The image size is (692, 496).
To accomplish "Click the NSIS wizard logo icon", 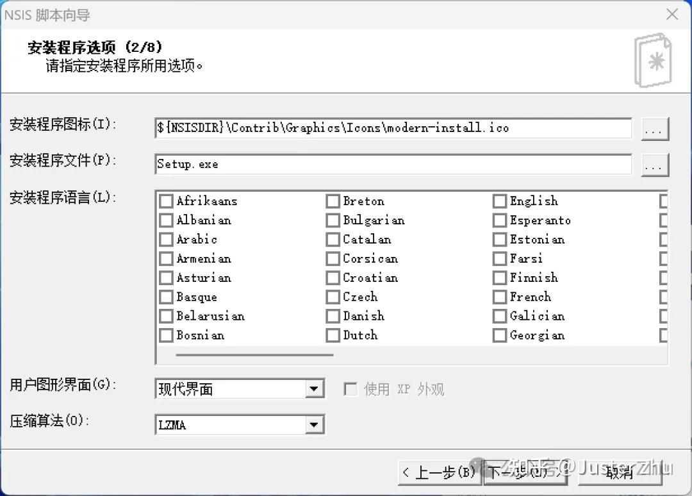I will pos(652,61).
